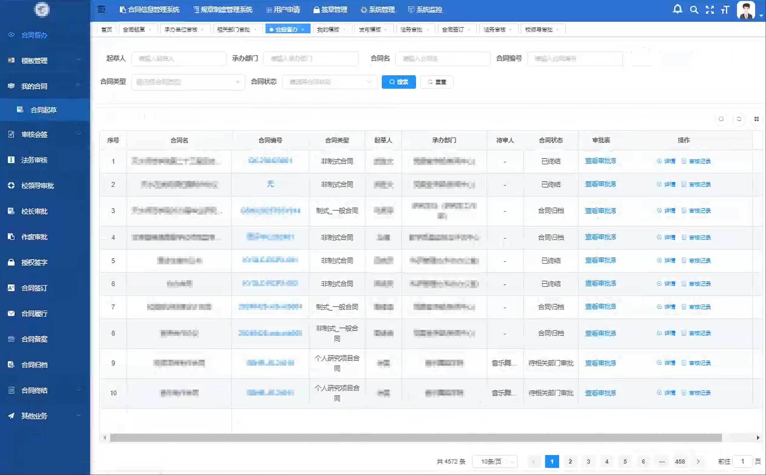Open 校领导审批 sidebar item

coord(45,185)
